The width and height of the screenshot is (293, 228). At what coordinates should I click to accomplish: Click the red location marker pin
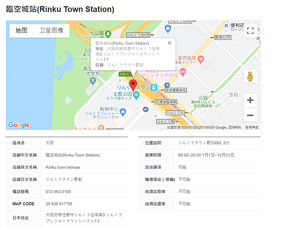point(133,85)
